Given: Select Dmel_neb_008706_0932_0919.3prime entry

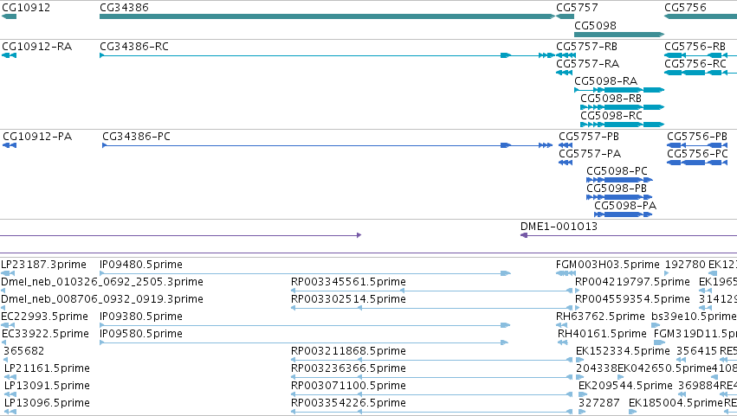Looking at the screenshot, I should tap(102, 299).
